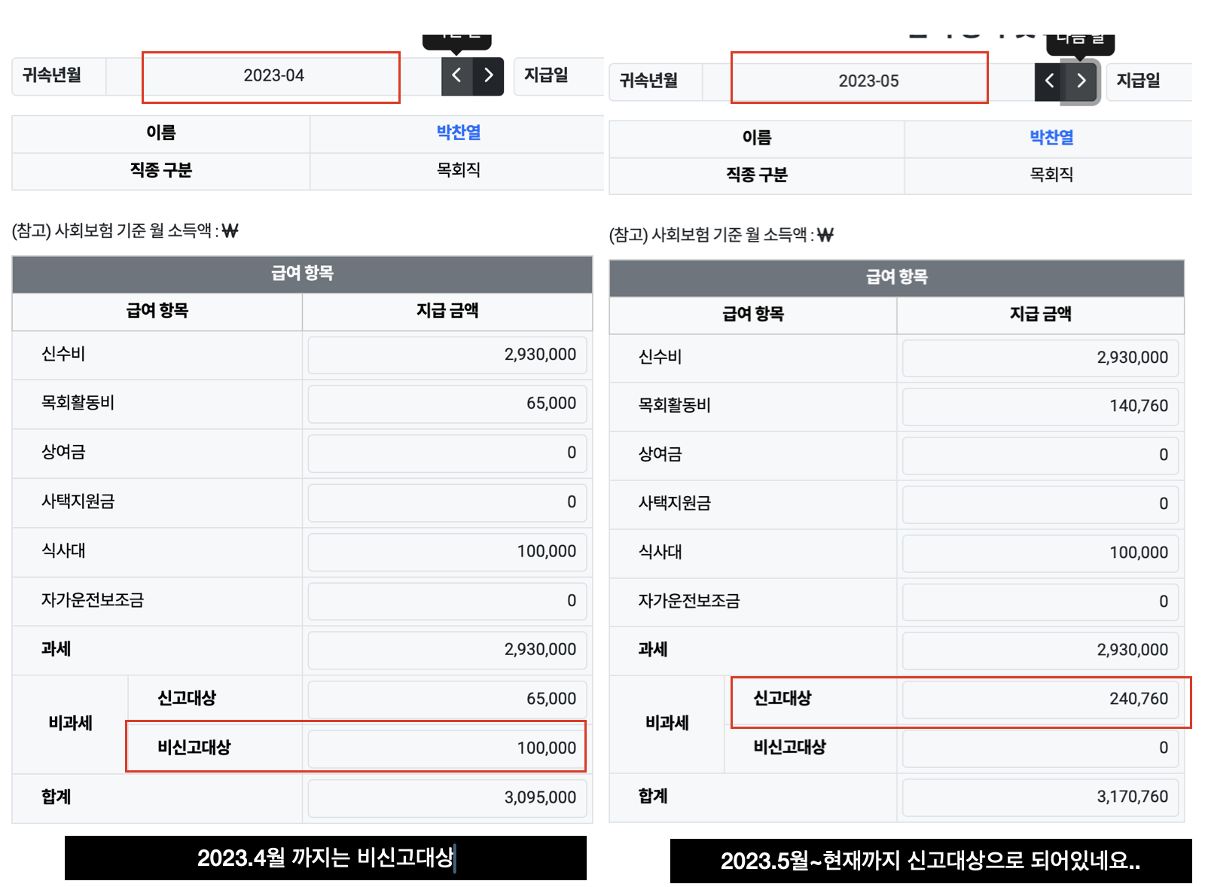Click previous month arrow beside 2023-04

tap(456, 75)
